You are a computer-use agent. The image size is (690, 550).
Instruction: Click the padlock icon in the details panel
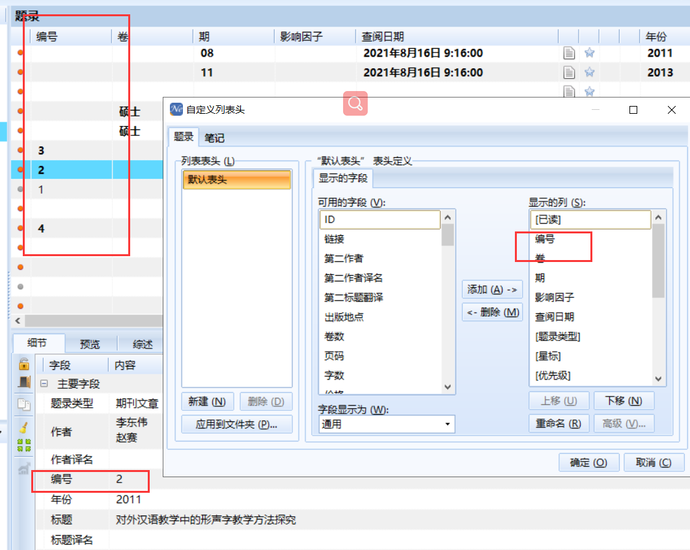coord(24,364)
